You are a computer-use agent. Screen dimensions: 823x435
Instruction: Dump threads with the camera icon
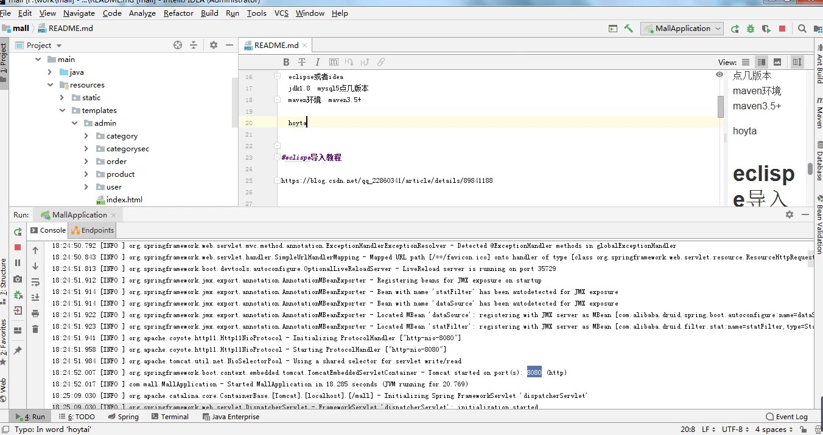point(18,279)
